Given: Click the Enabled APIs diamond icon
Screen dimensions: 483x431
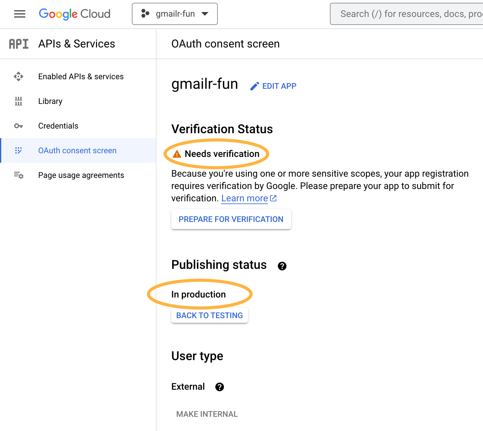Looking at the screenshot, I should point(18,76).
